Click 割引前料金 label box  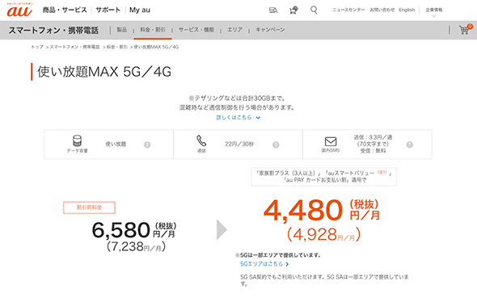click(89, 207)
